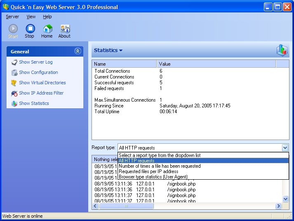Click horizontal scrollbar left arrow
294x221 pixels.
95,206
